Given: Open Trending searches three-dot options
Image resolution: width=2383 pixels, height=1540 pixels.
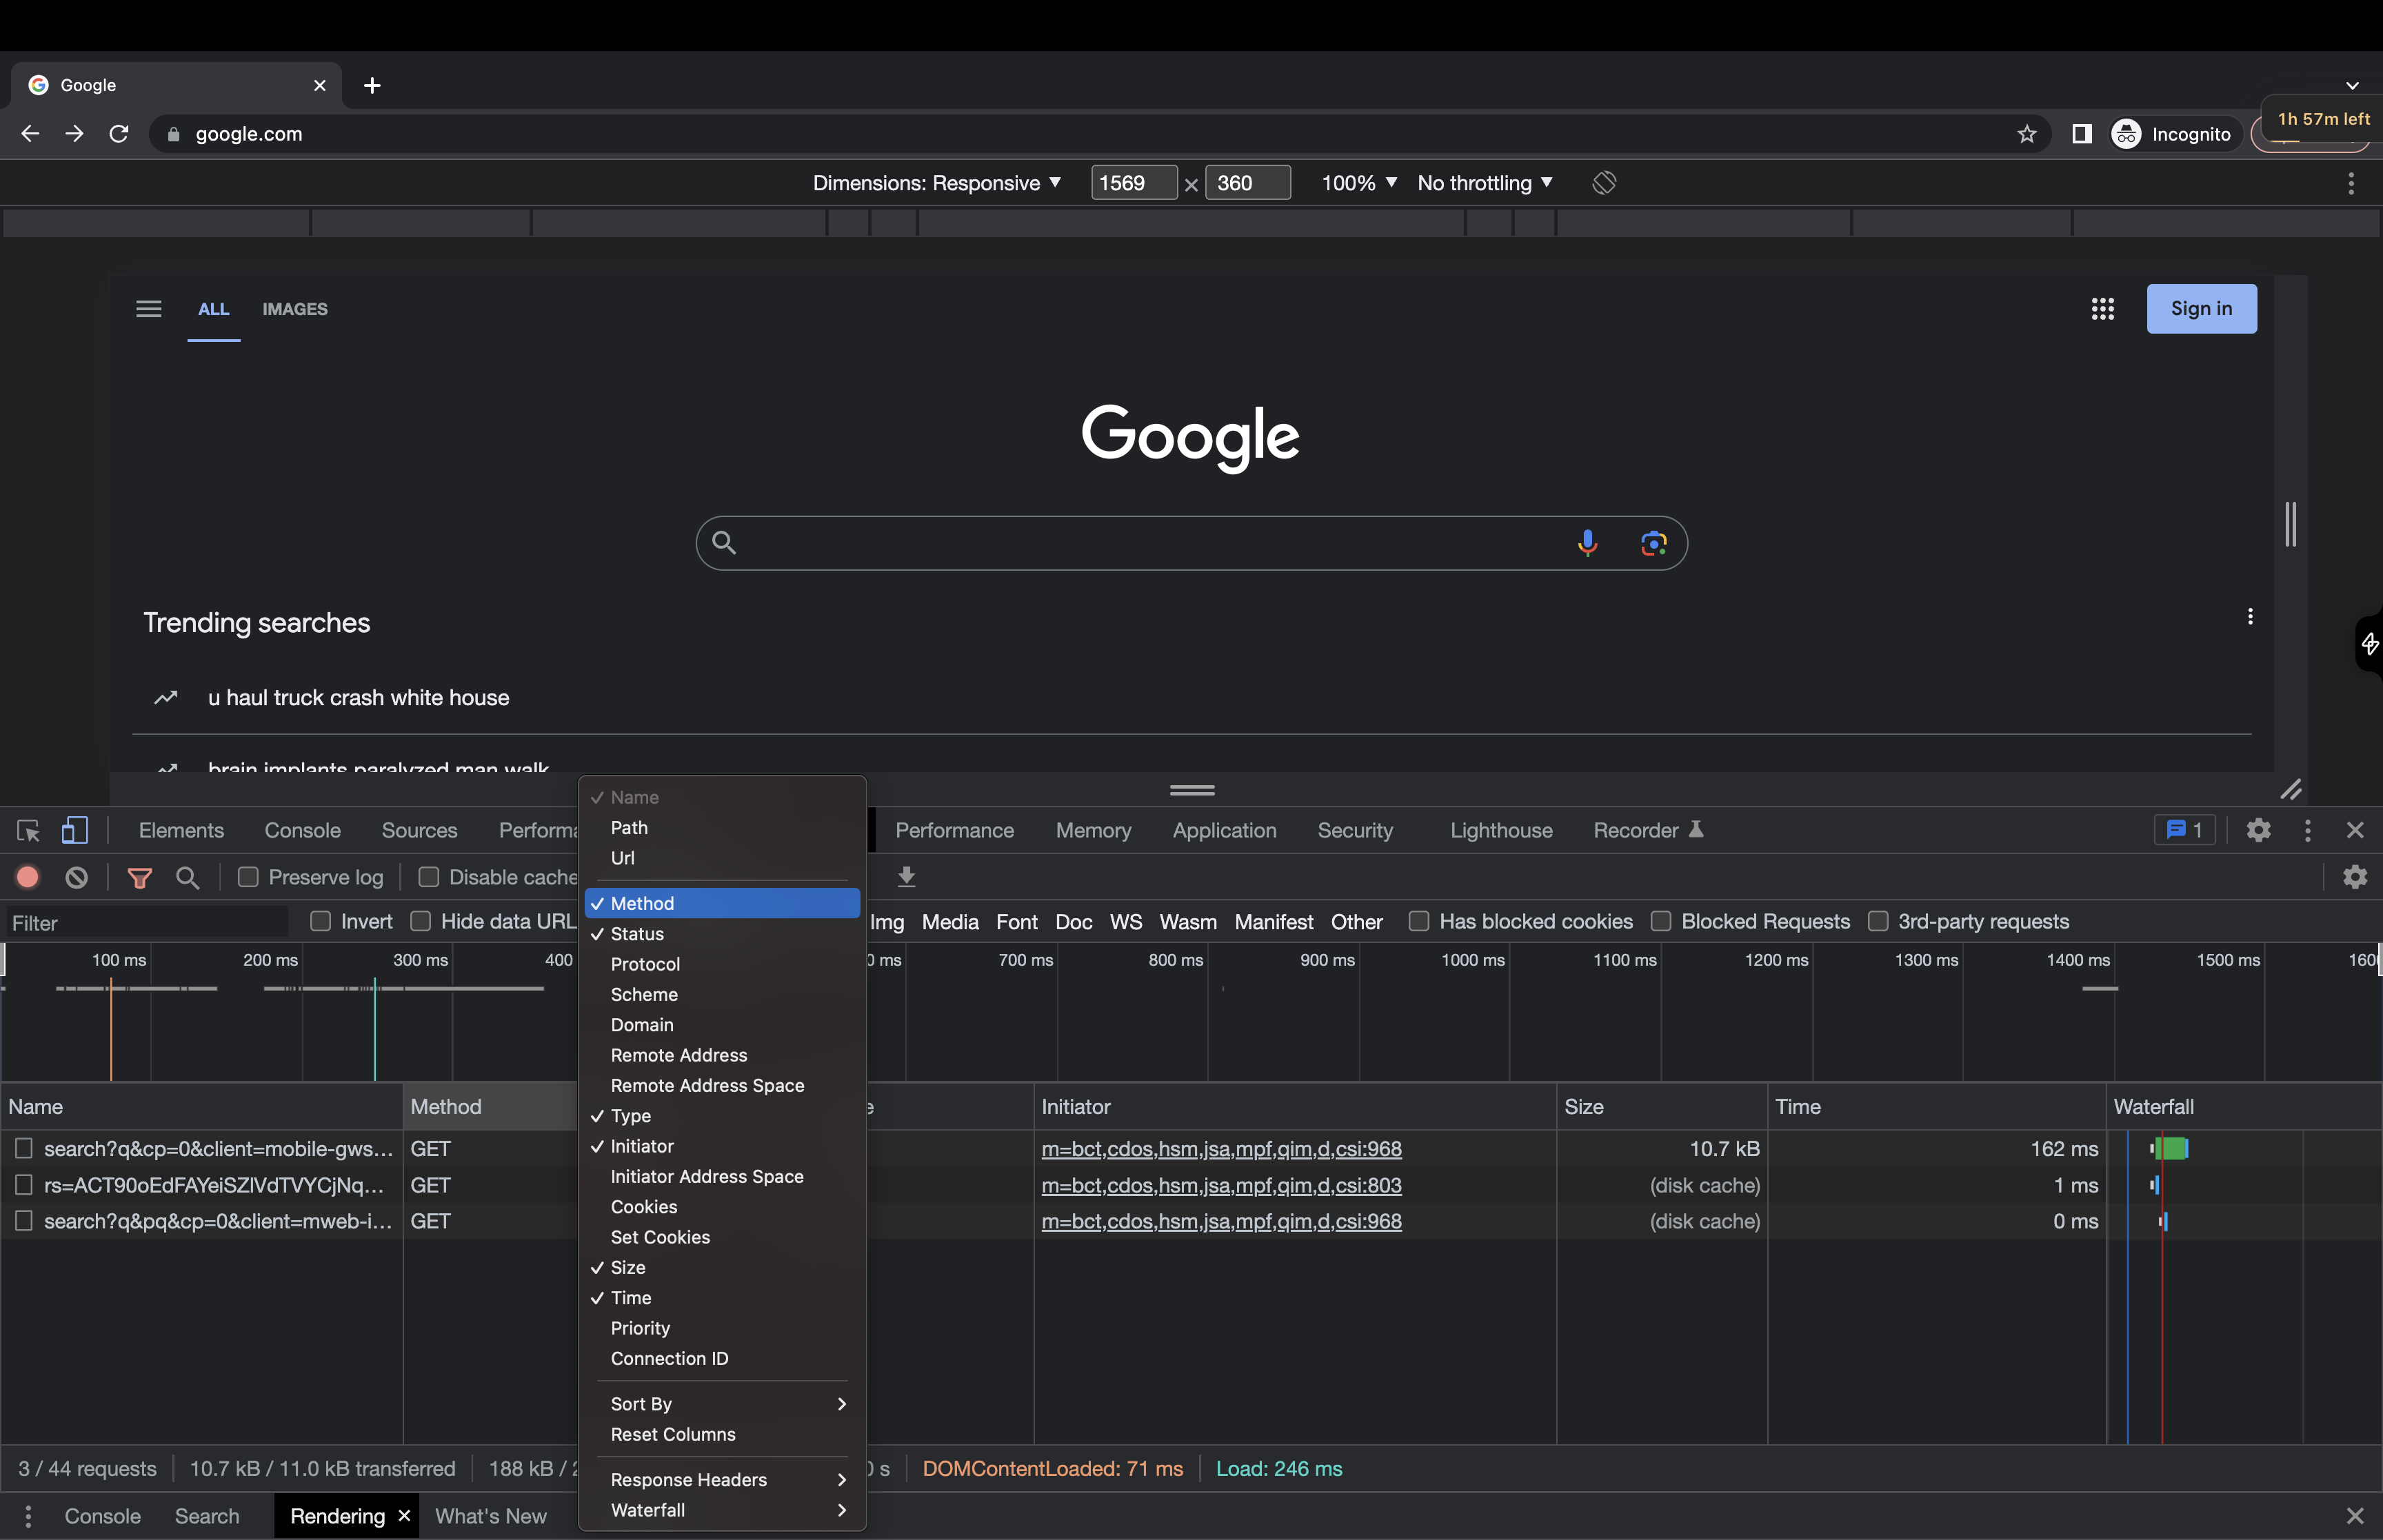Looking at the screenshot, I should 2250,617.
